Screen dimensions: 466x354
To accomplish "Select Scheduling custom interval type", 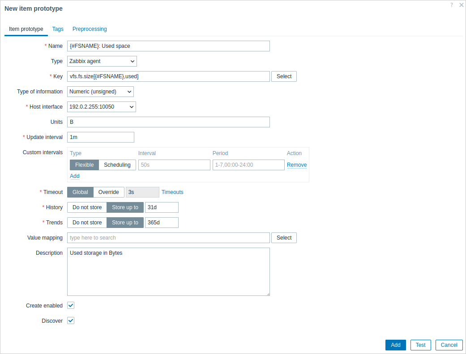I will click(117, 165).
